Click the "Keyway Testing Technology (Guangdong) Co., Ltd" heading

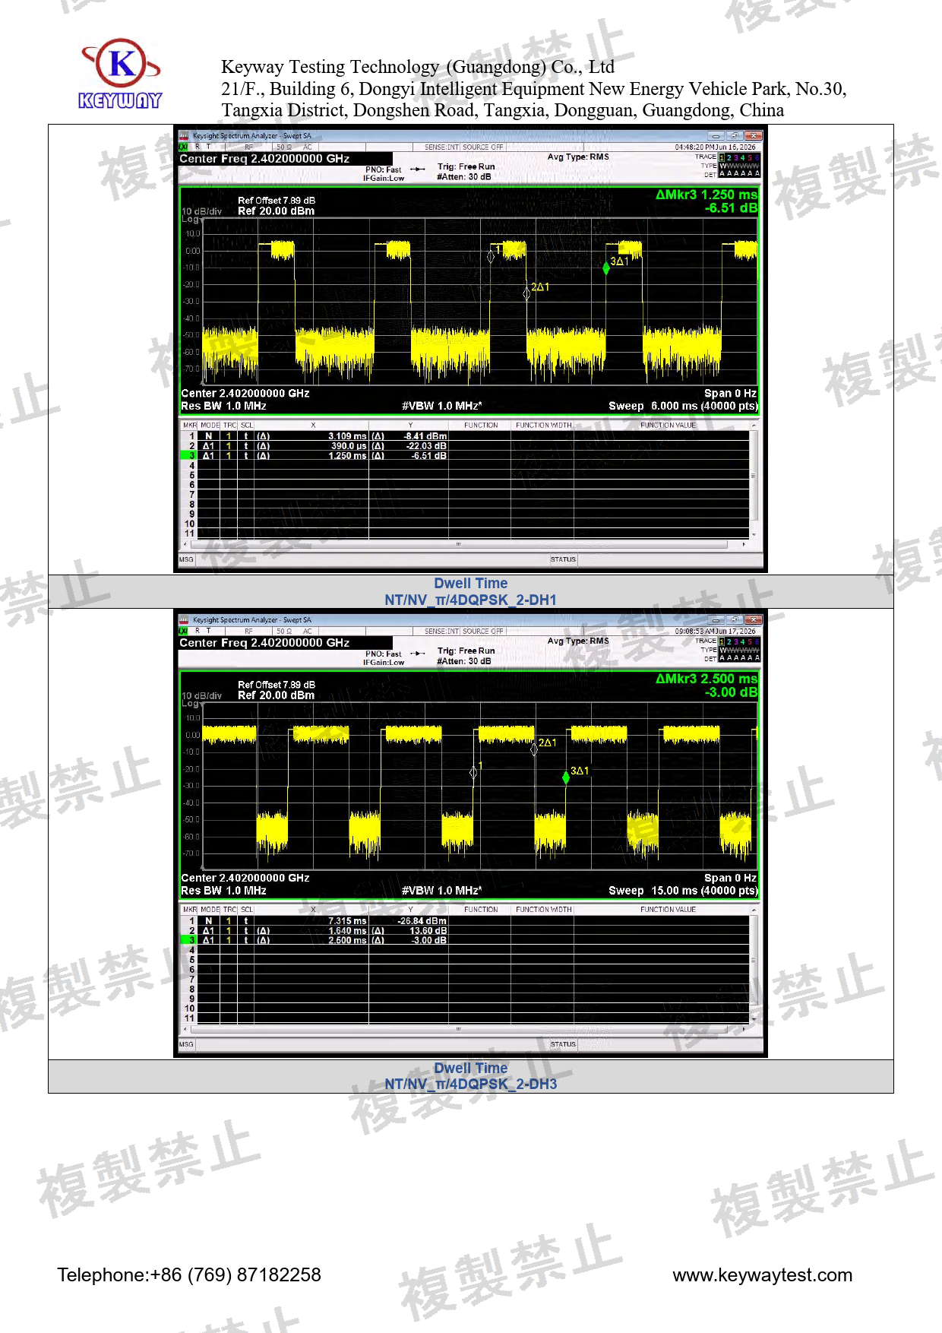tap(418, 67)
